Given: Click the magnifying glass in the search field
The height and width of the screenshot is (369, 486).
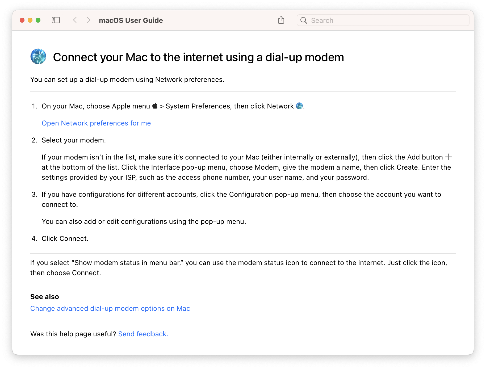Looking at the screenshot, I should tap(304, 20).
